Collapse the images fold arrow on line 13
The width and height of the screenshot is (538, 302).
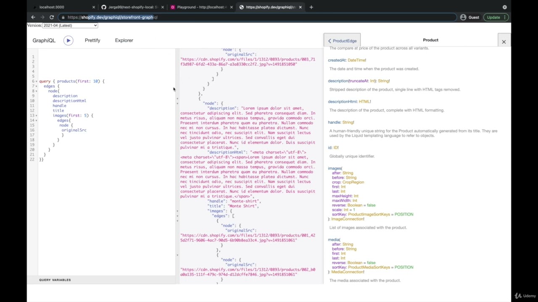tap(37, 116)
